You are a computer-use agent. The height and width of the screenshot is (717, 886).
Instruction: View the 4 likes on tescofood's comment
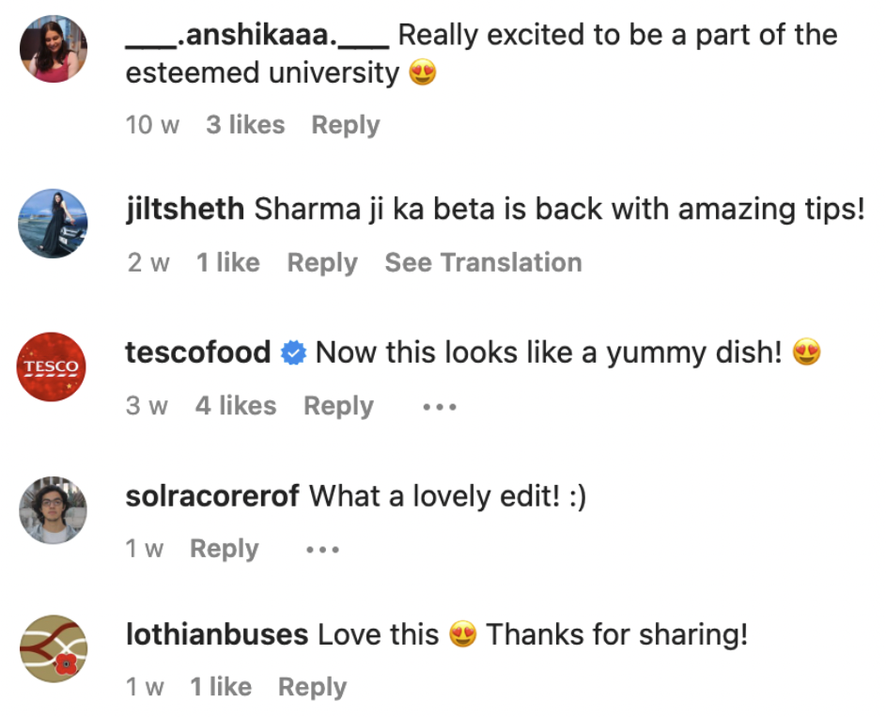(236, 406)
